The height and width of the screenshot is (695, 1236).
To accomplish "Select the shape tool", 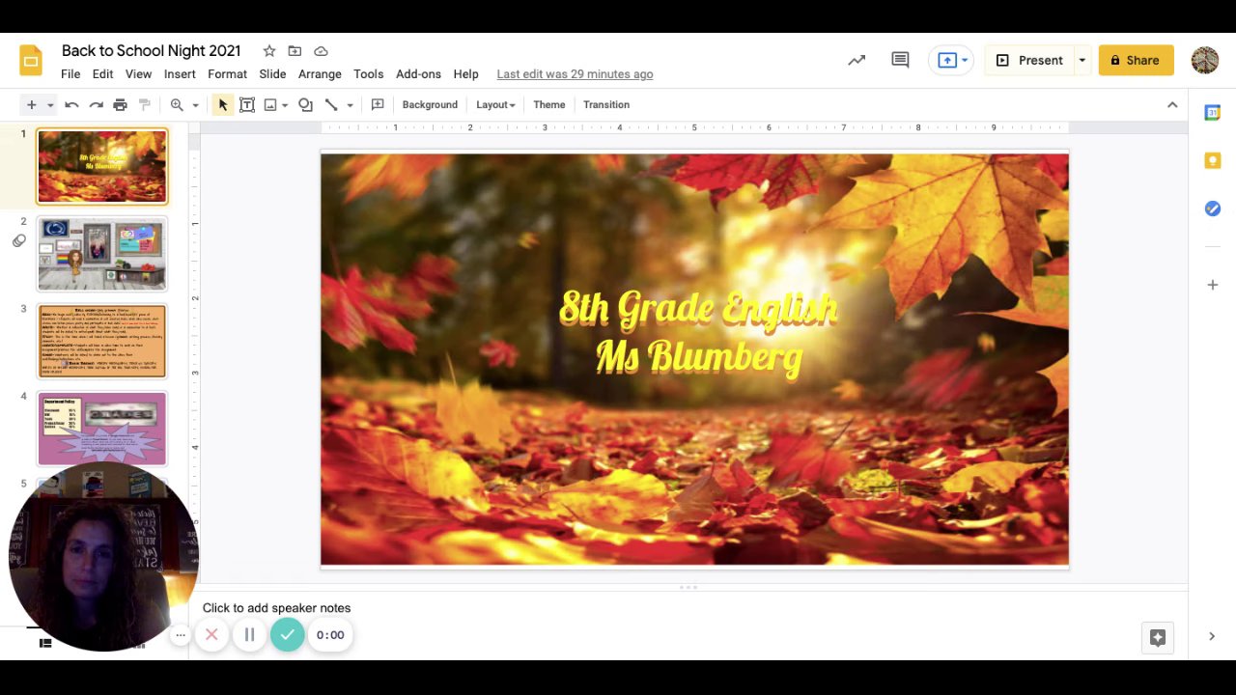I will click(x=305, y=104).
